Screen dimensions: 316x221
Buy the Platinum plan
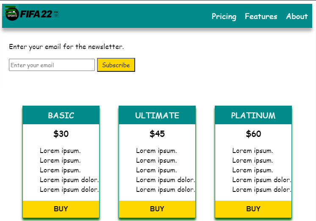(253, 209)
